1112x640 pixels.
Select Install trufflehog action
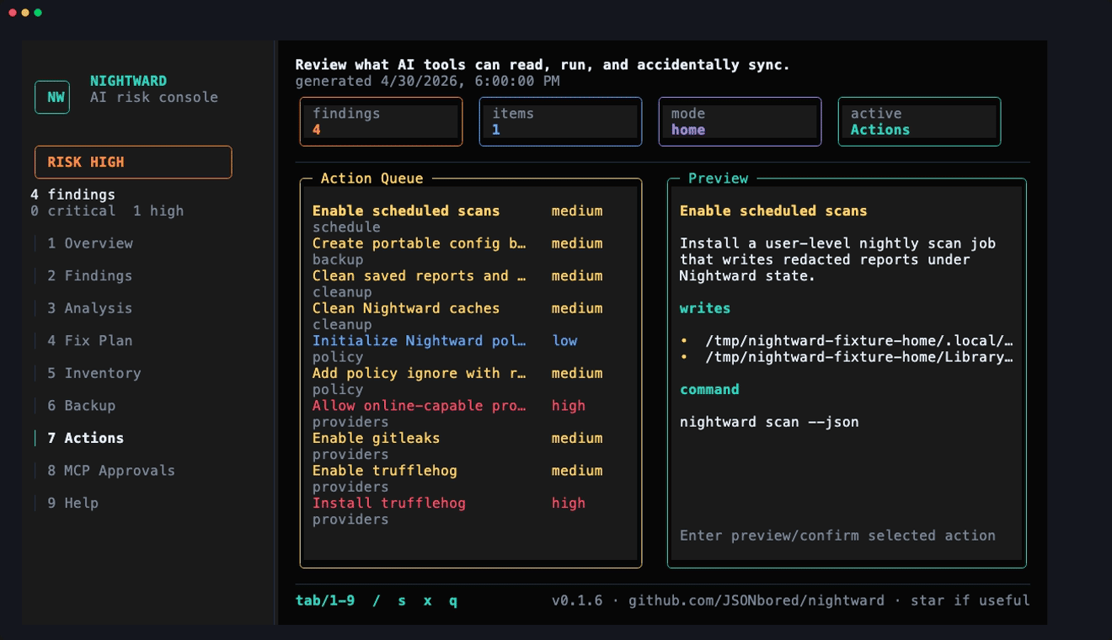[389, 503]
